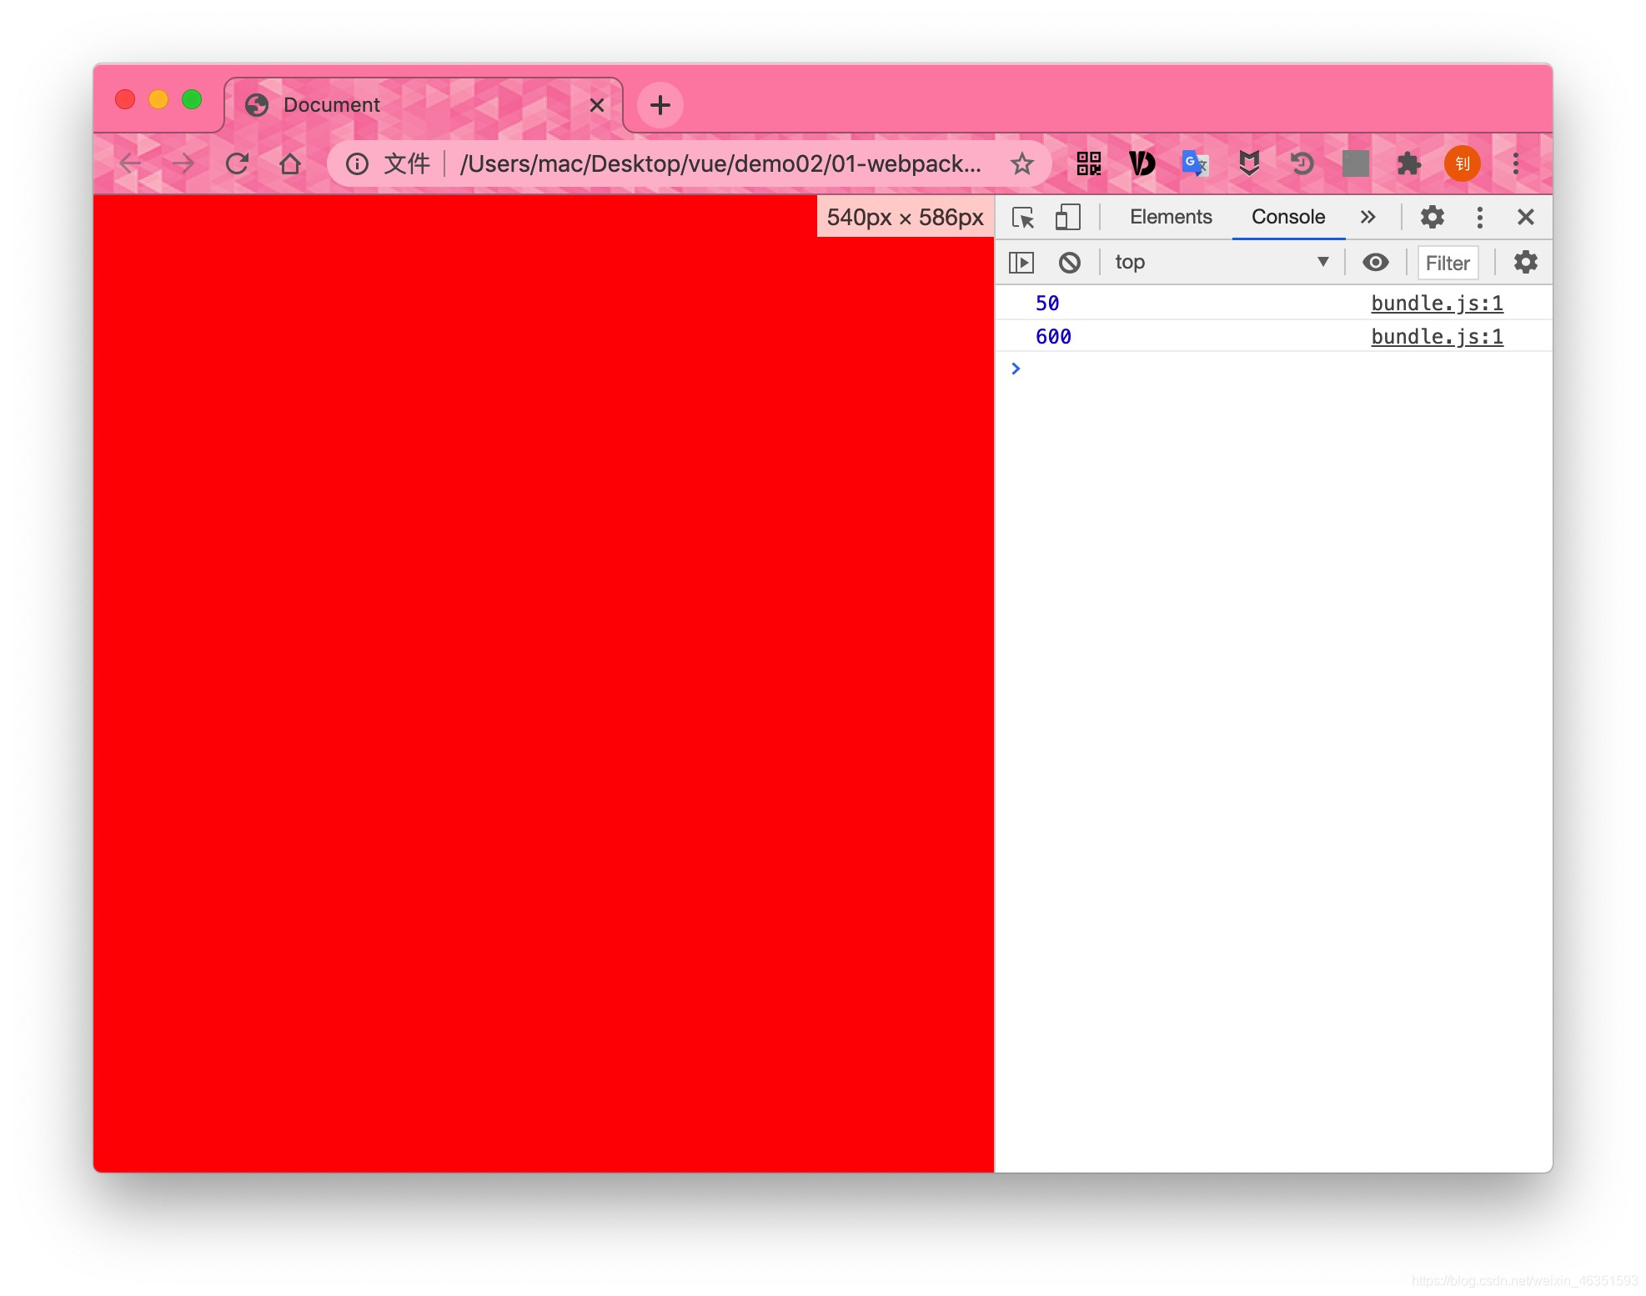Click the address bar URL
Screen dimensions: 1646x1296
[x=720, y=163]
